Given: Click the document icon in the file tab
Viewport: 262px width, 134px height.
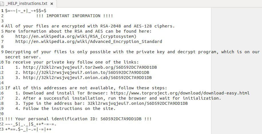Looking at the screenshot, I should click(x=2, y=3).
